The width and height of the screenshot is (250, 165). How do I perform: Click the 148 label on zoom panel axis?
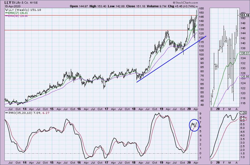(x=243, y=23)
